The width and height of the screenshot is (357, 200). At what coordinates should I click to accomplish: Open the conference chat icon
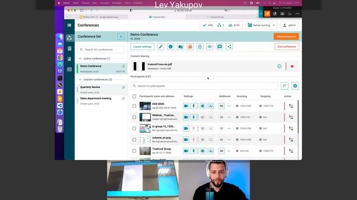click(219, 47)
